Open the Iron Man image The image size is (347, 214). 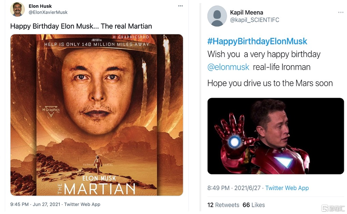coord(276,136)
